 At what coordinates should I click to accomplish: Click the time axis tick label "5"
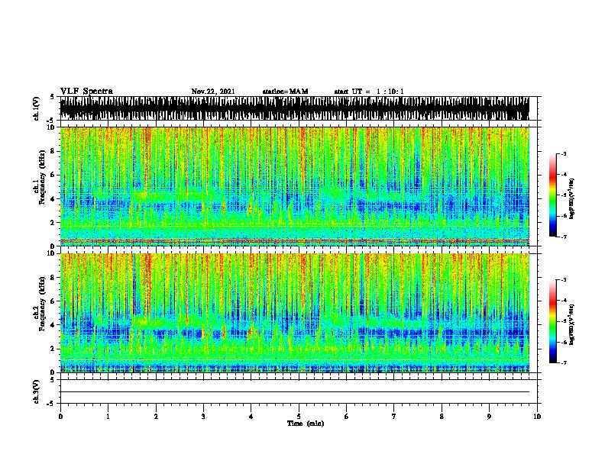(299, 417)
